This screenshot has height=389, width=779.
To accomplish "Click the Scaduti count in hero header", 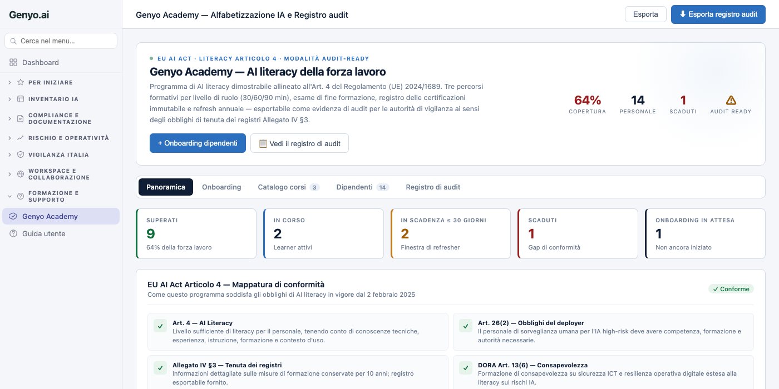I will click(683, 100).
